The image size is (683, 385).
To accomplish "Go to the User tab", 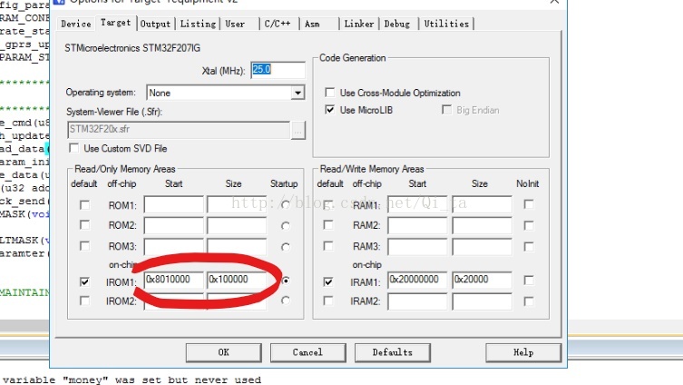I will pyautogui.click(x=236, y=24).
